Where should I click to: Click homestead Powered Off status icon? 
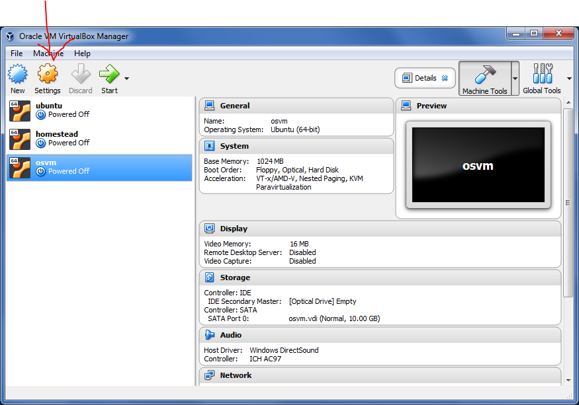click(40, 143)
